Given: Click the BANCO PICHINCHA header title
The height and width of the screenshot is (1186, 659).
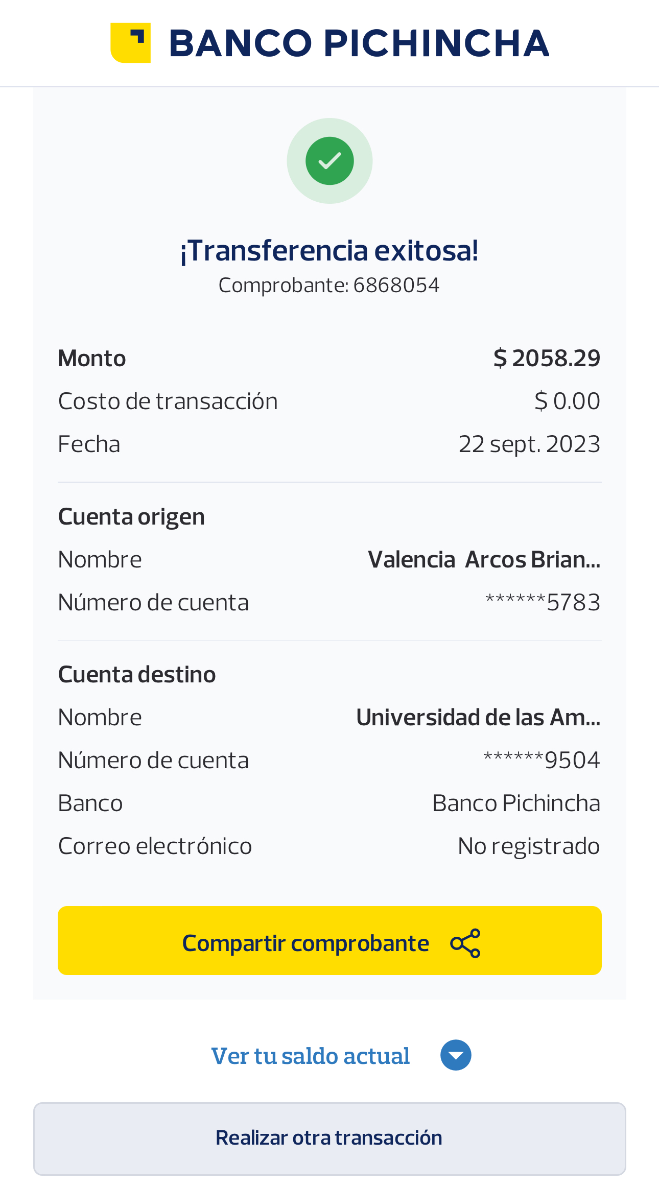Looking at the screenshot, I should pos(359,43).
